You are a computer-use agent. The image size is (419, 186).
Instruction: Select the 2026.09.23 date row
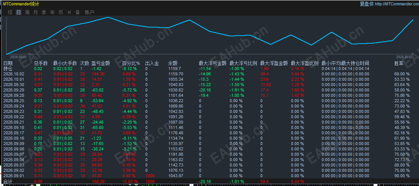(x=14, y=111)
